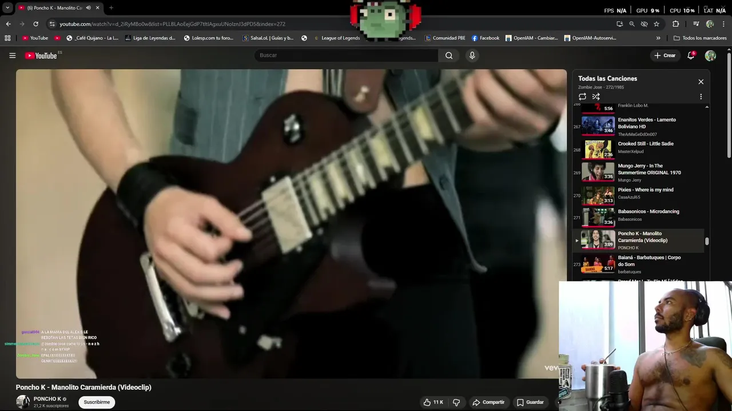Viewport: 732px width, 411px height.
Task: Click Todas las Canciones playlist title
Action: (x=607, y=79)
